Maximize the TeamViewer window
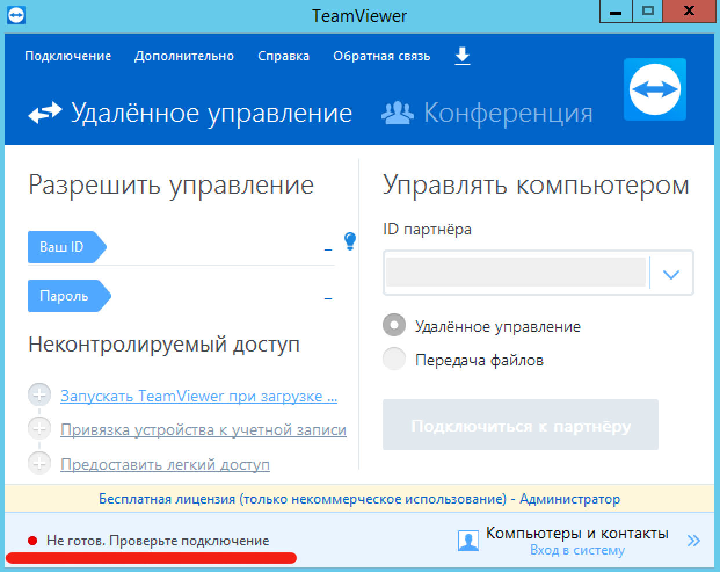Screen dimensions: 720x572 tap(648, 12)
